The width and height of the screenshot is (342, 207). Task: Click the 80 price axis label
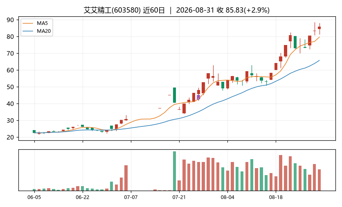[x=10, y=37]
